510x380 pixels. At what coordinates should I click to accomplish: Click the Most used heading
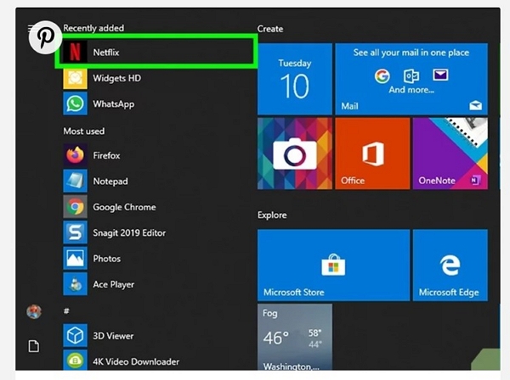coord(83,131)
